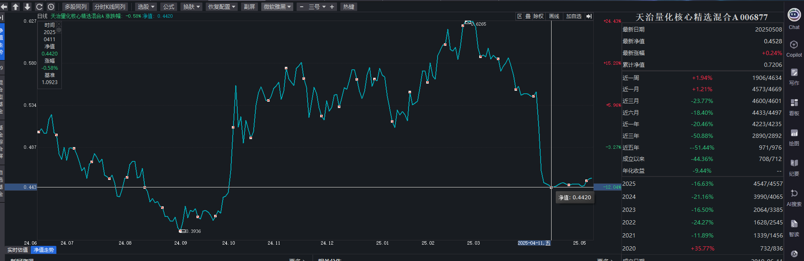Click the 加自选 button
This screenshot has width=804, height=261.
coord(573,16)
